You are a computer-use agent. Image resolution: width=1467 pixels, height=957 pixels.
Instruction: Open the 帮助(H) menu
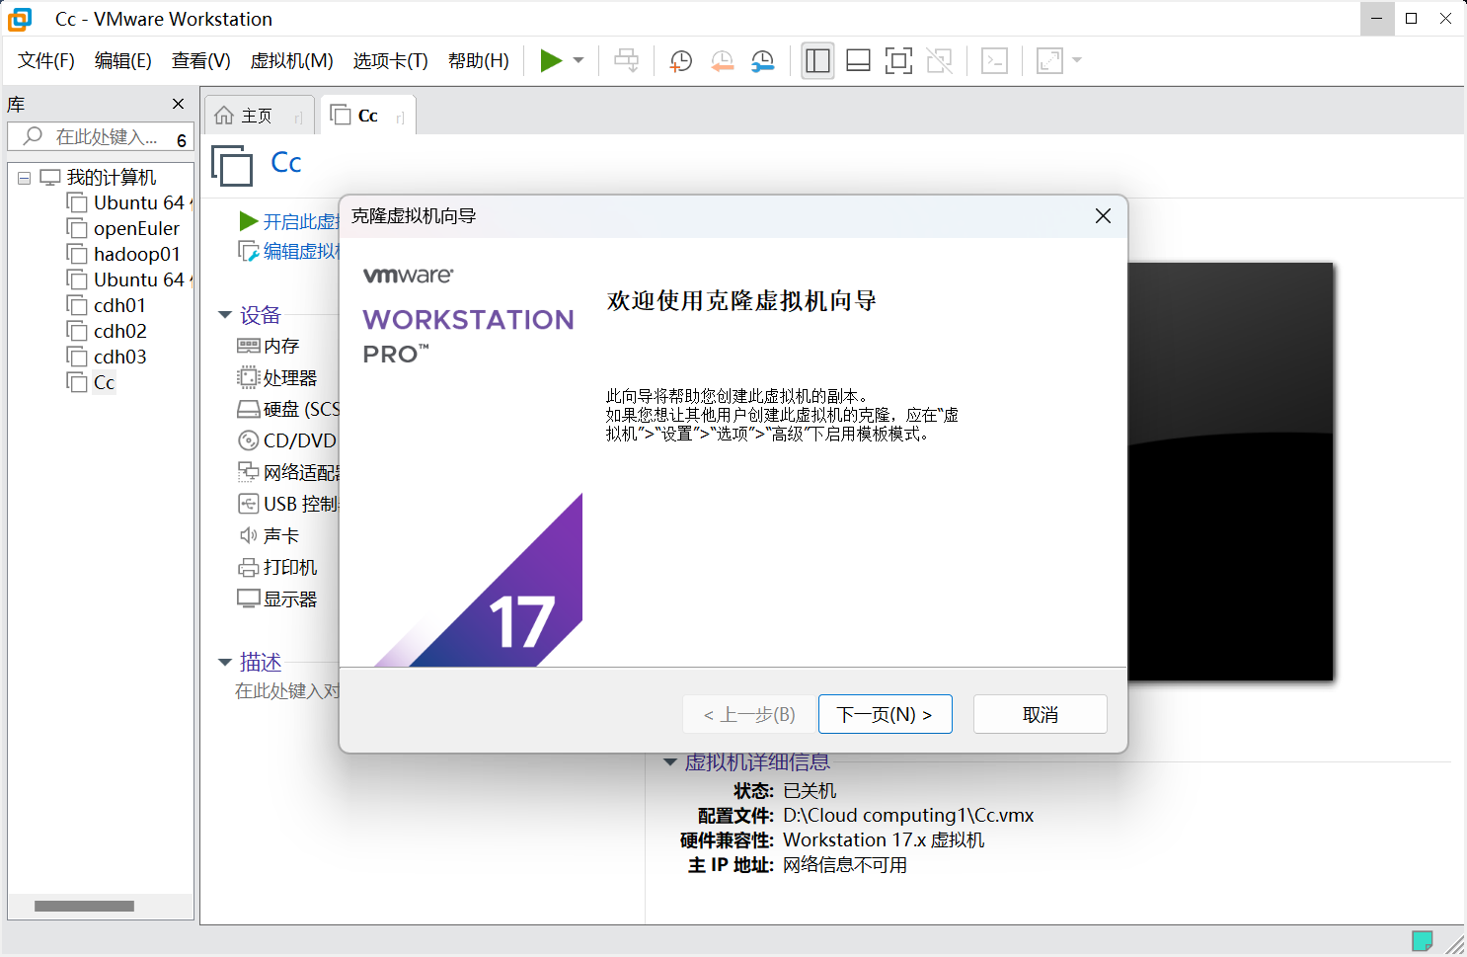(479, 61)
